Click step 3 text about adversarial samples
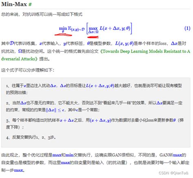This screenshot has height=178, width=193. tap(94, 124)
